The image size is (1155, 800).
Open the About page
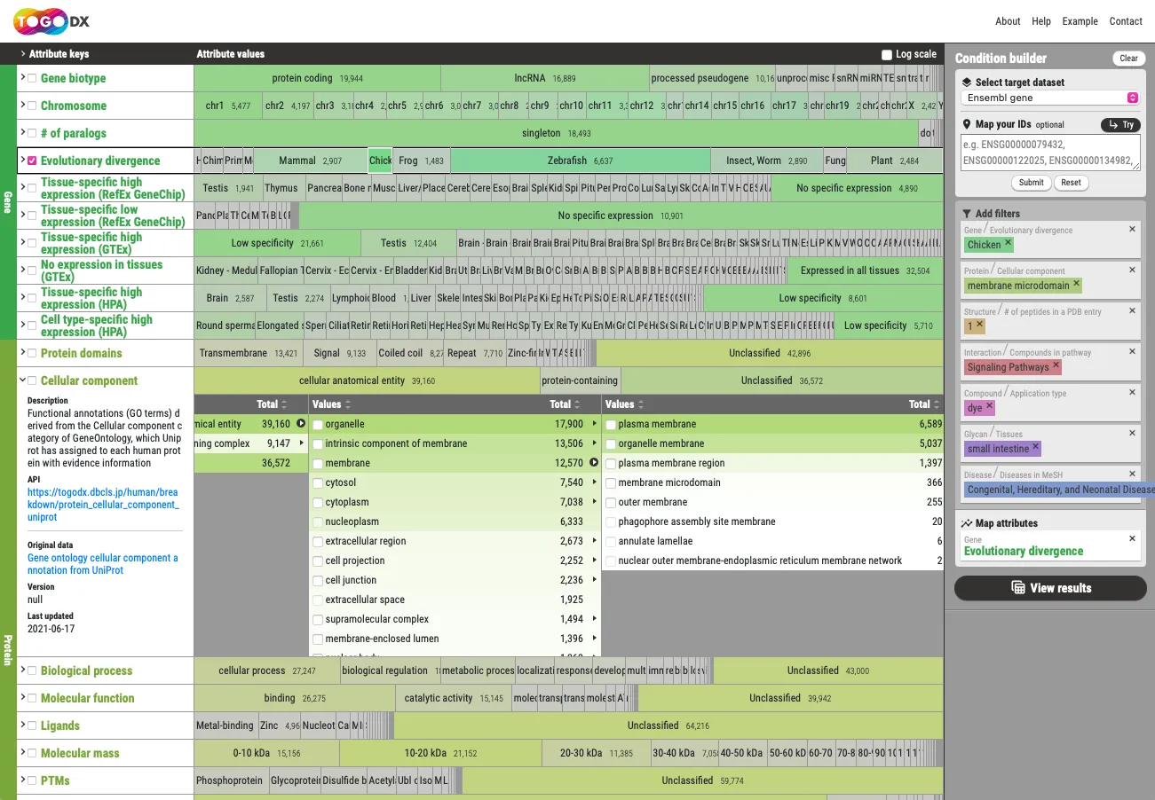click(1008, 21)
